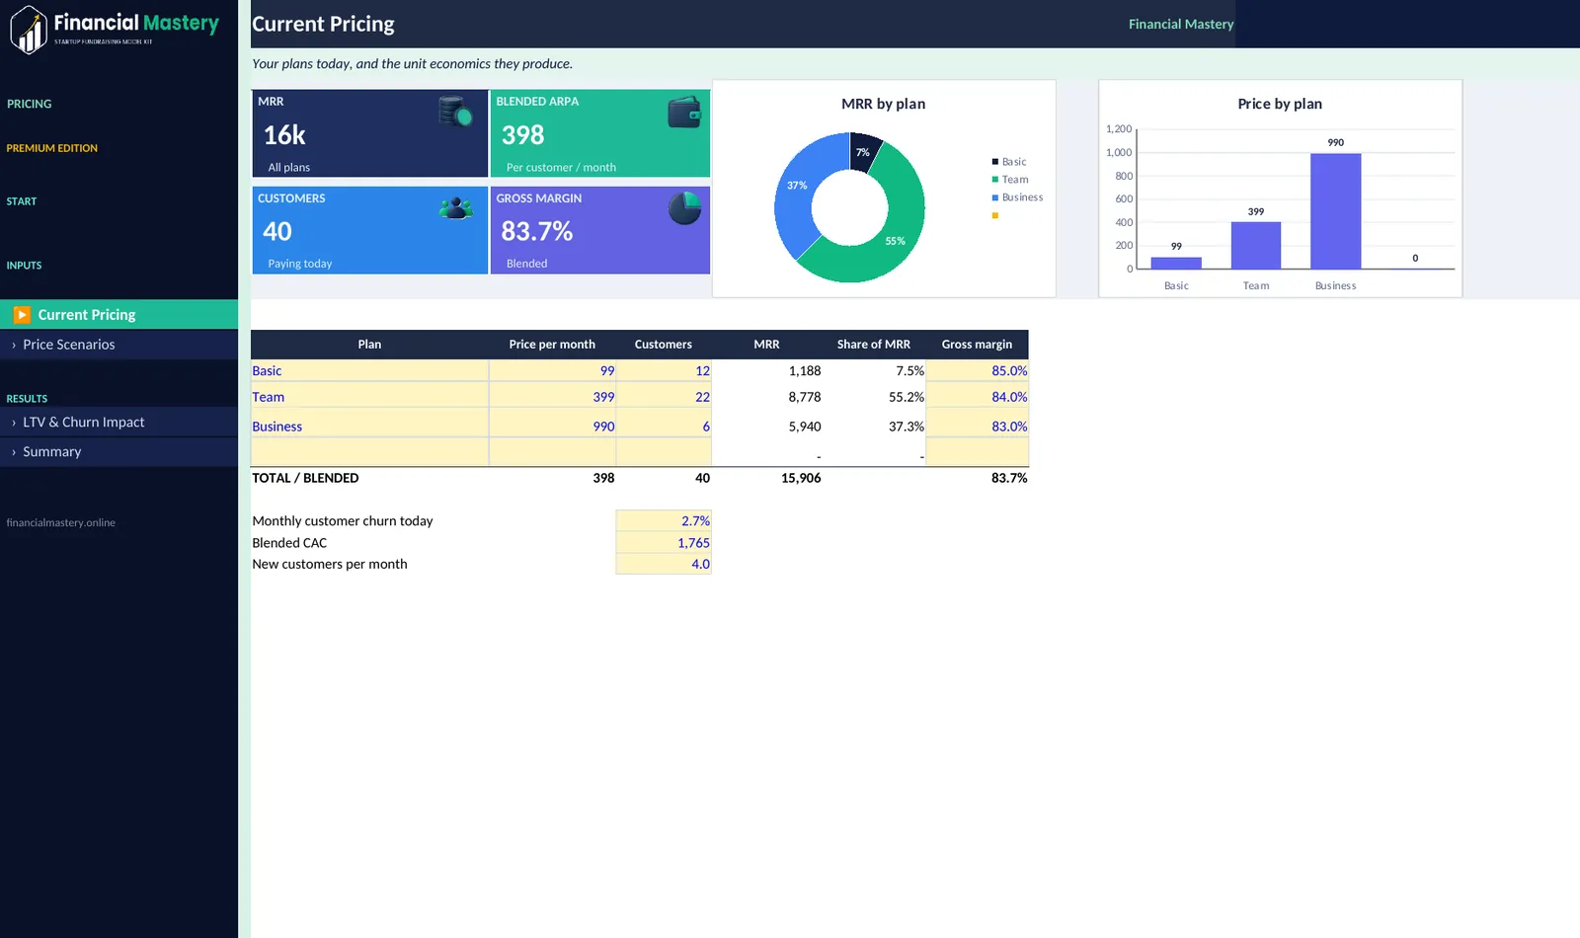Click the Financial Mastery logo icon

(x=29, y=30)
